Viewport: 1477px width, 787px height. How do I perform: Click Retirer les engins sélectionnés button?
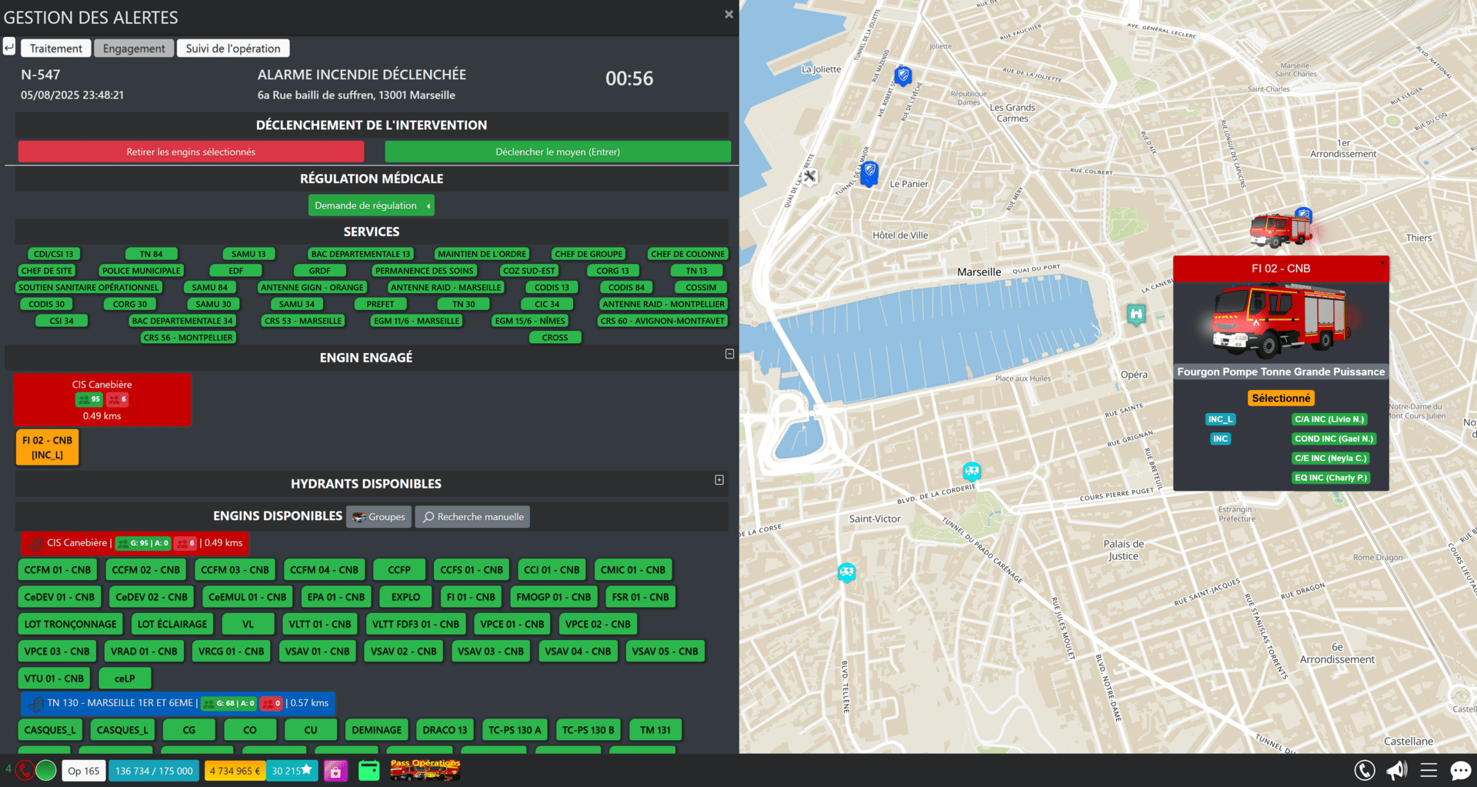tap(191, 152)
